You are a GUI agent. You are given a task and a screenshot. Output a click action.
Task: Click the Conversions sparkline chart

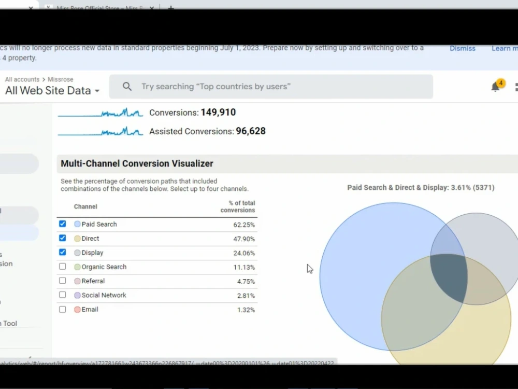point(100,113)
